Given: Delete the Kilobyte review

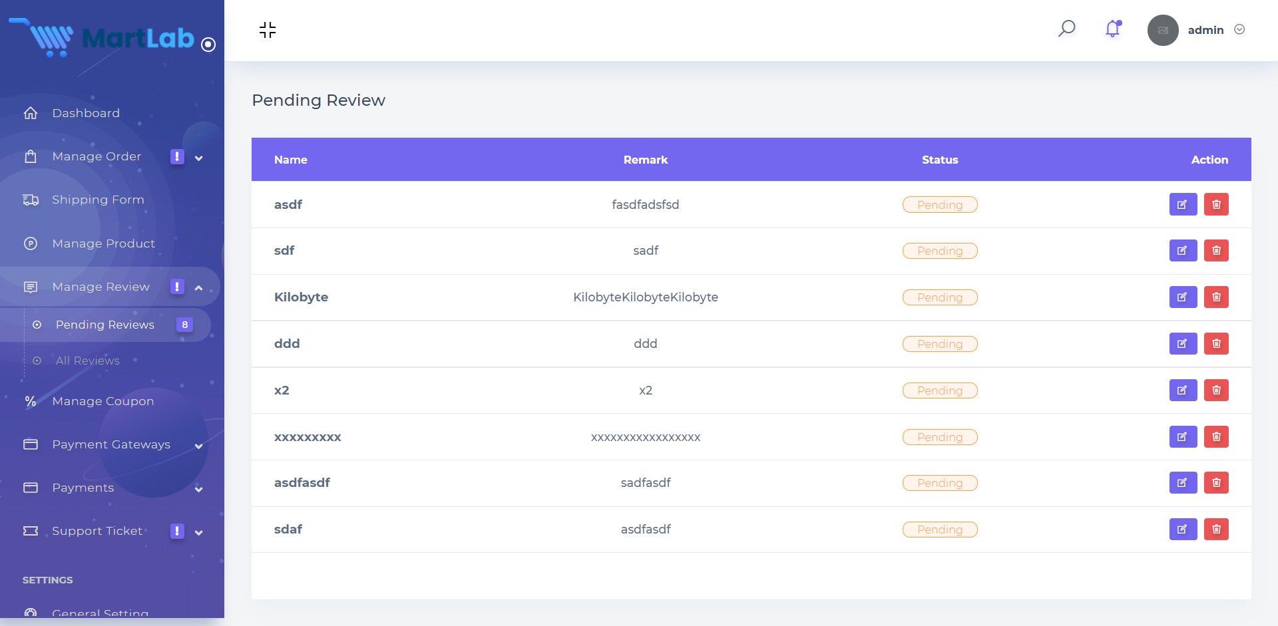Looking at the screenshot, I should pyautogui.click(x=1216, y=297).
